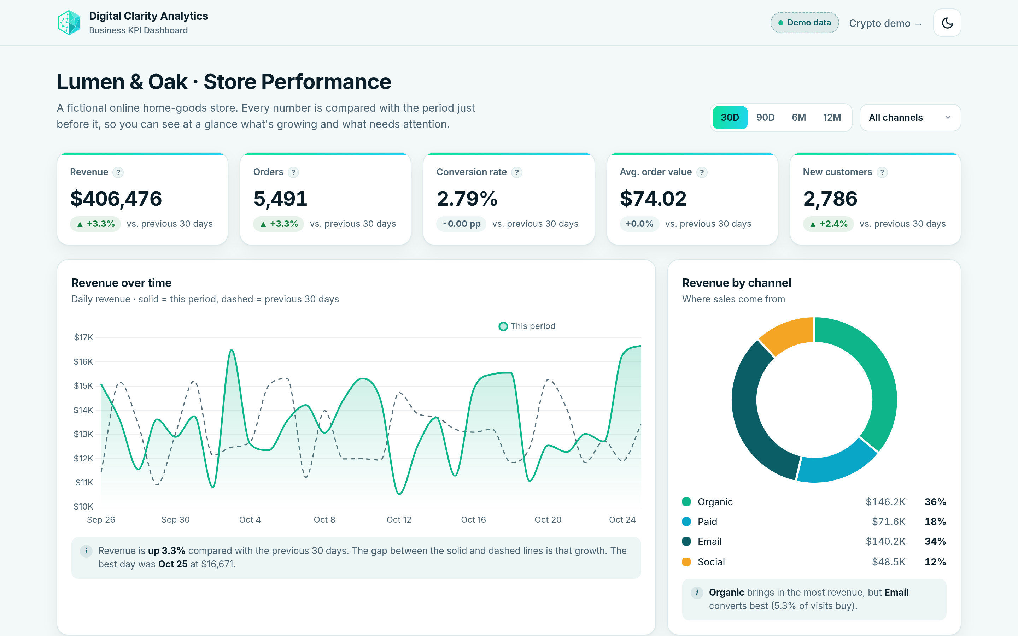The width and height of the screenshot is (1018, 636).
Task: Click the $406,476 revenue value
Action: pyautogui.click(x=116, y=199)
